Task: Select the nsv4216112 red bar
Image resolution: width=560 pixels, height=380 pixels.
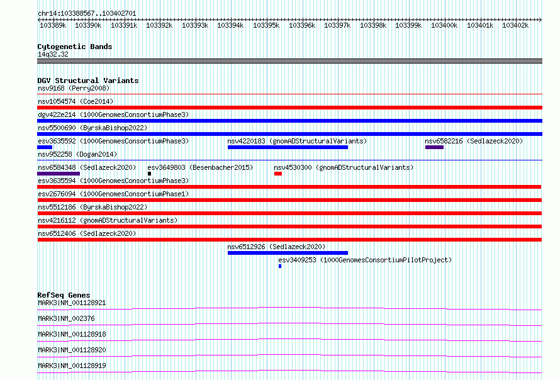Action: [289, 226]
